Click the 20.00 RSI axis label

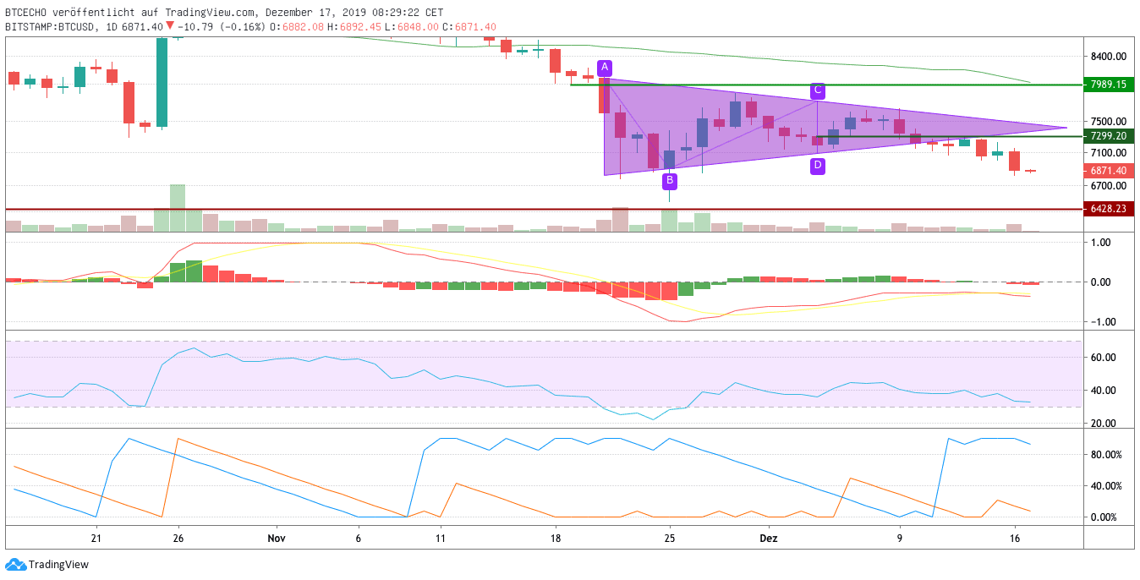tap(1102, 424)
